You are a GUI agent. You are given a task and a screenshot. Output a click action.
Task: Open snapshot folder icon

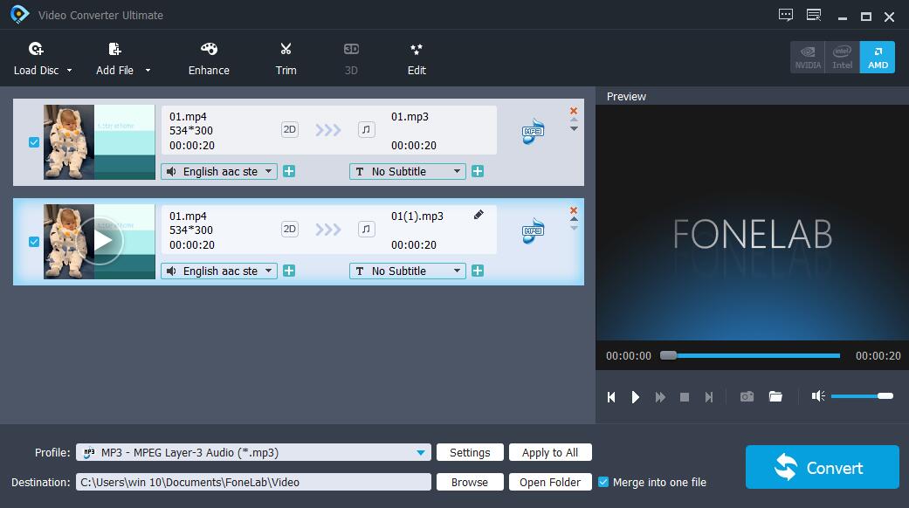[x=775, y=396]
